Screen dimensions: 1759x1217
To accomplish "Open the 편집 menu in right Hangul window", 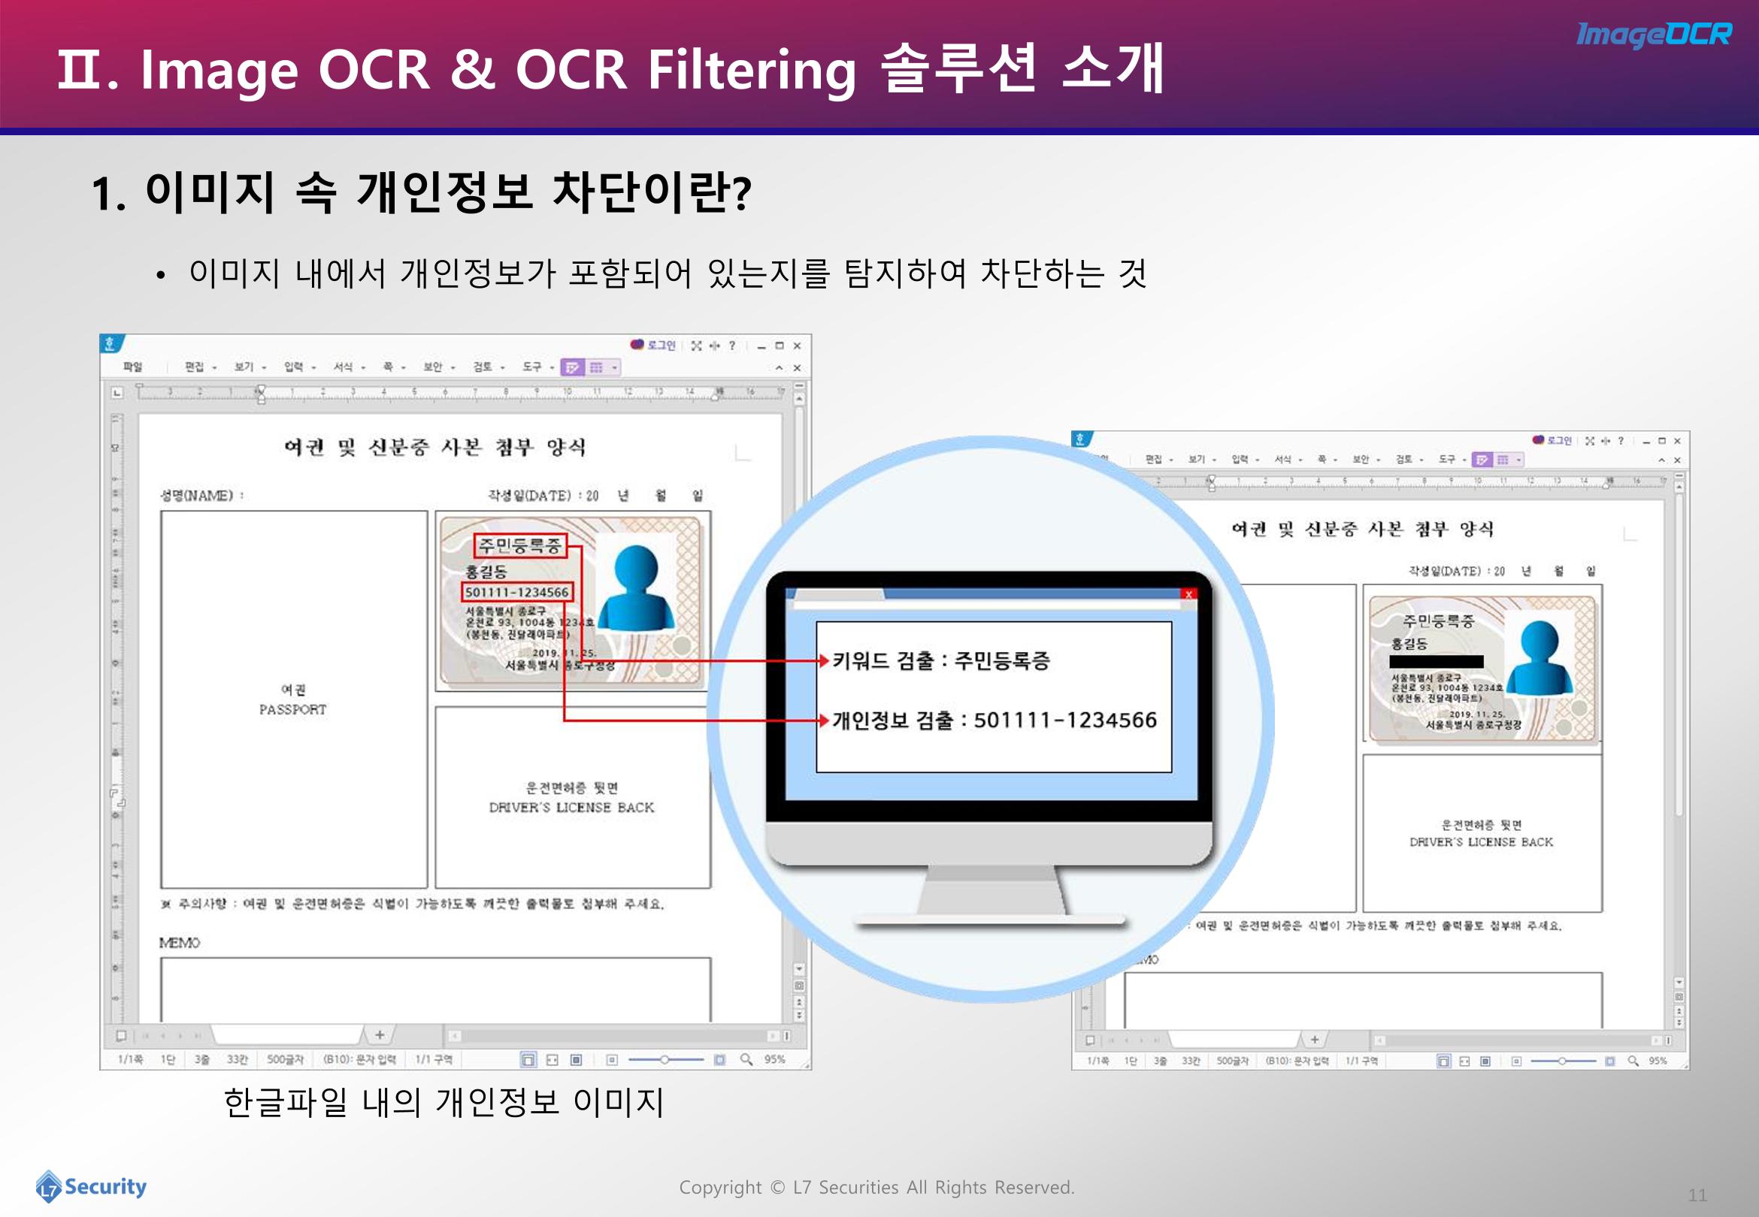I will click(x=1153, y=459).
